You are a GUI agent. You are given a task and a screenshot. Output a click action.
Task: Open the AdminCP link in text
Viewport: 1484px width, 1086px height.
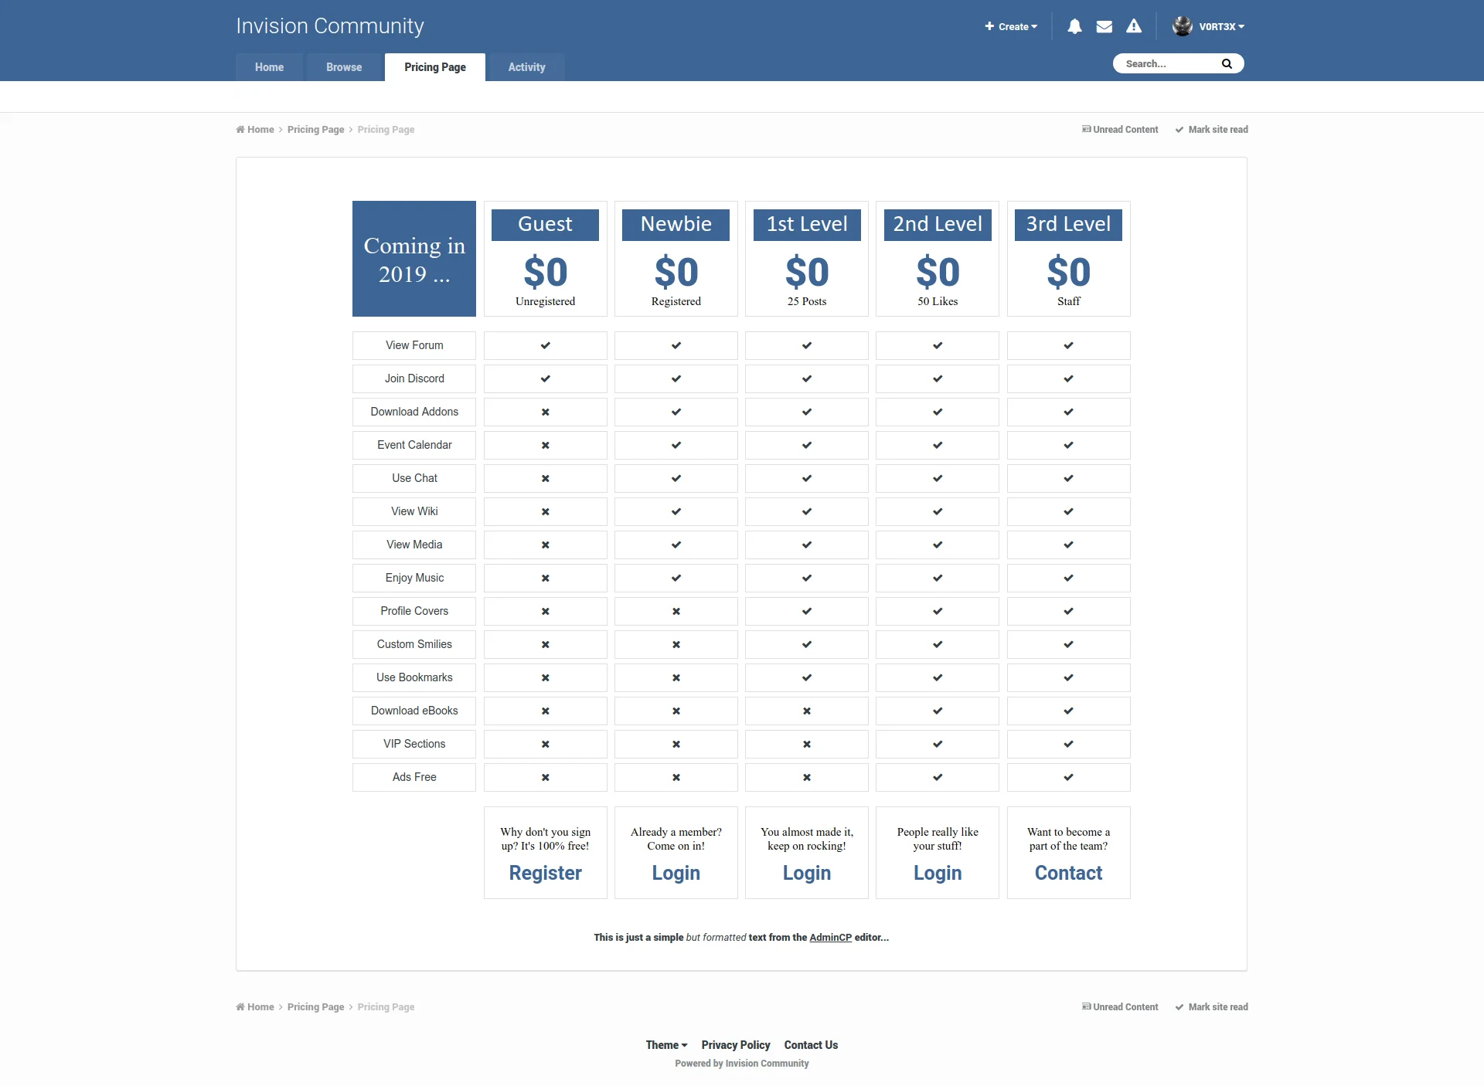point(830,937)
